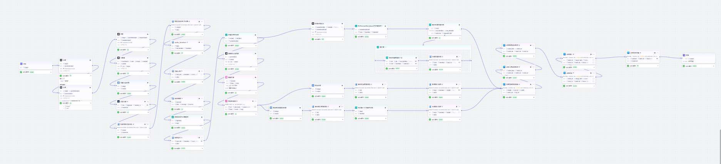Click the input variable tag in Start node
The image size is (721, 164).
[x=27, y=67]
